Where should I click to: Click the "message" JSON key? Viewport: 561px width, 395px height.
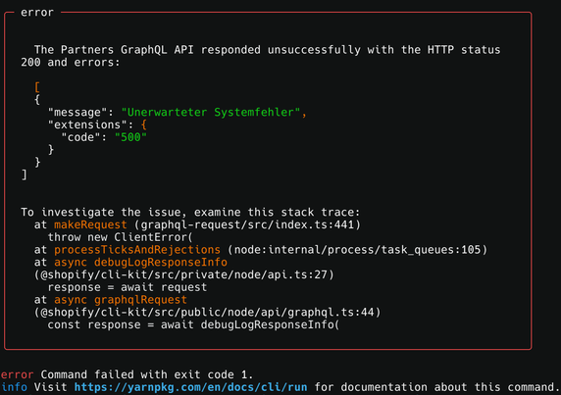pyautogui.click(x=77, y=113)
